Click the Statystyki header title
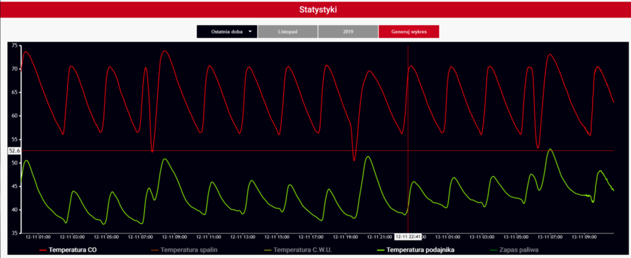 (x=315, y=9)
